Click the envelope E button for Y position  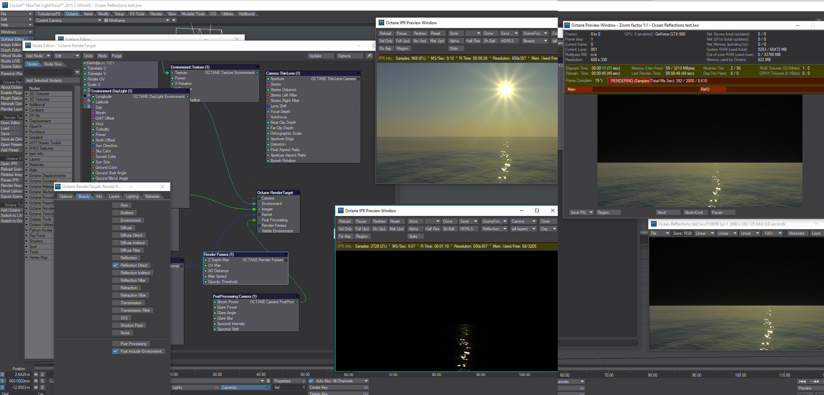click(43, 381)
